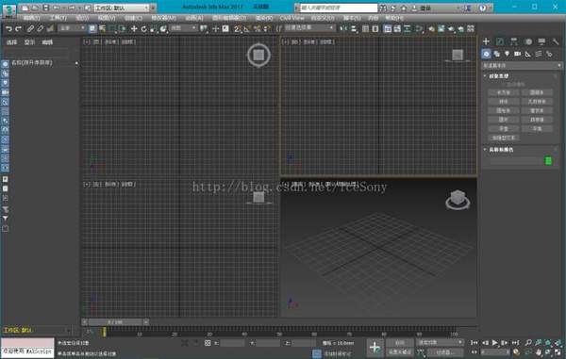Open the workspace dropdown in title bar
This screenshot has width=566, height=359.
click(x=122, y=8)
